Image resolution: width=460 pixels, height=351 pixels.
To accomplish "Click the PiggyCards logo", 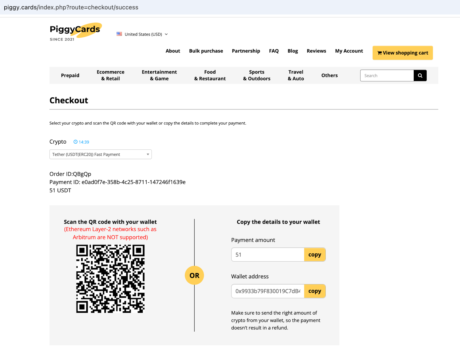I will coord(75,32).
